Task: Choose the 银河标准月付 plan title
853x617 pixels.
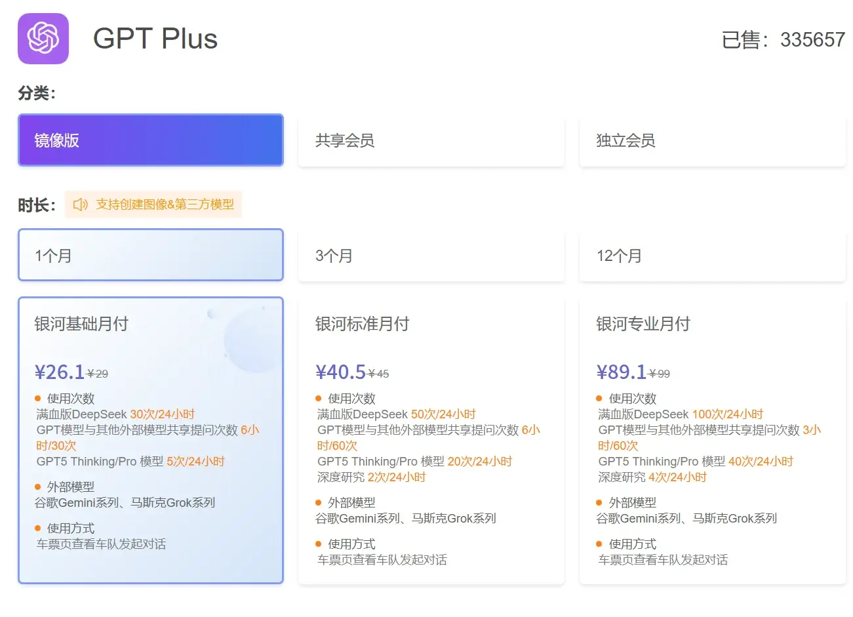Action: click(362, 324)
